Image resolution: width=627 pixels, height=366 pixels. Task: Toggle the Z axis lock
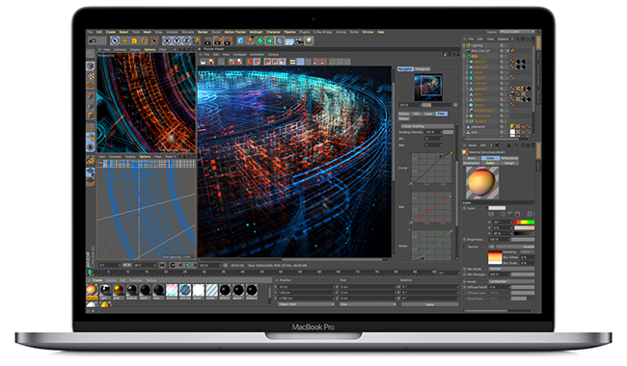(x=186, y=40)
